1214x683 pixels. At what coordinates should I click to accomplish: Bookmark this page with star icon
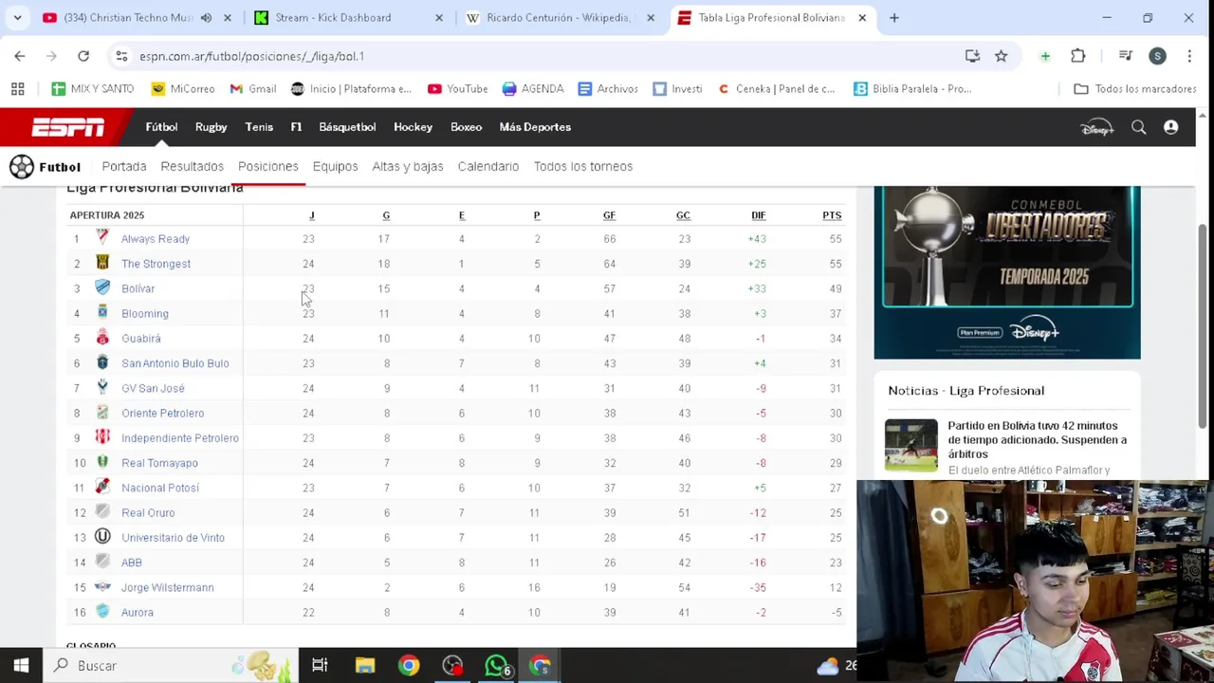coord(1001,56)
